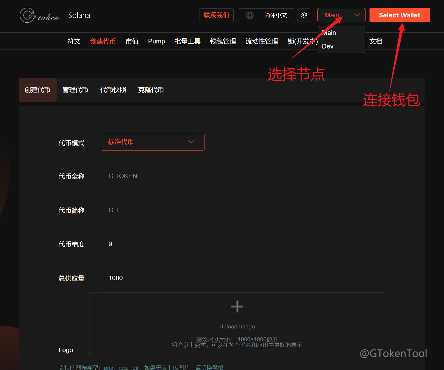Choose Dev from the node list
Viewport: 444px width, 370px height.
[328, 46]
